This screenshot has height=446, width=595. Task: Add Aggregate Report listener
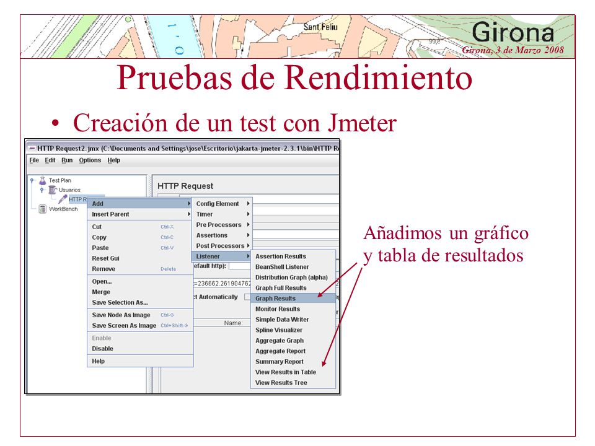(x=293, y=351)
